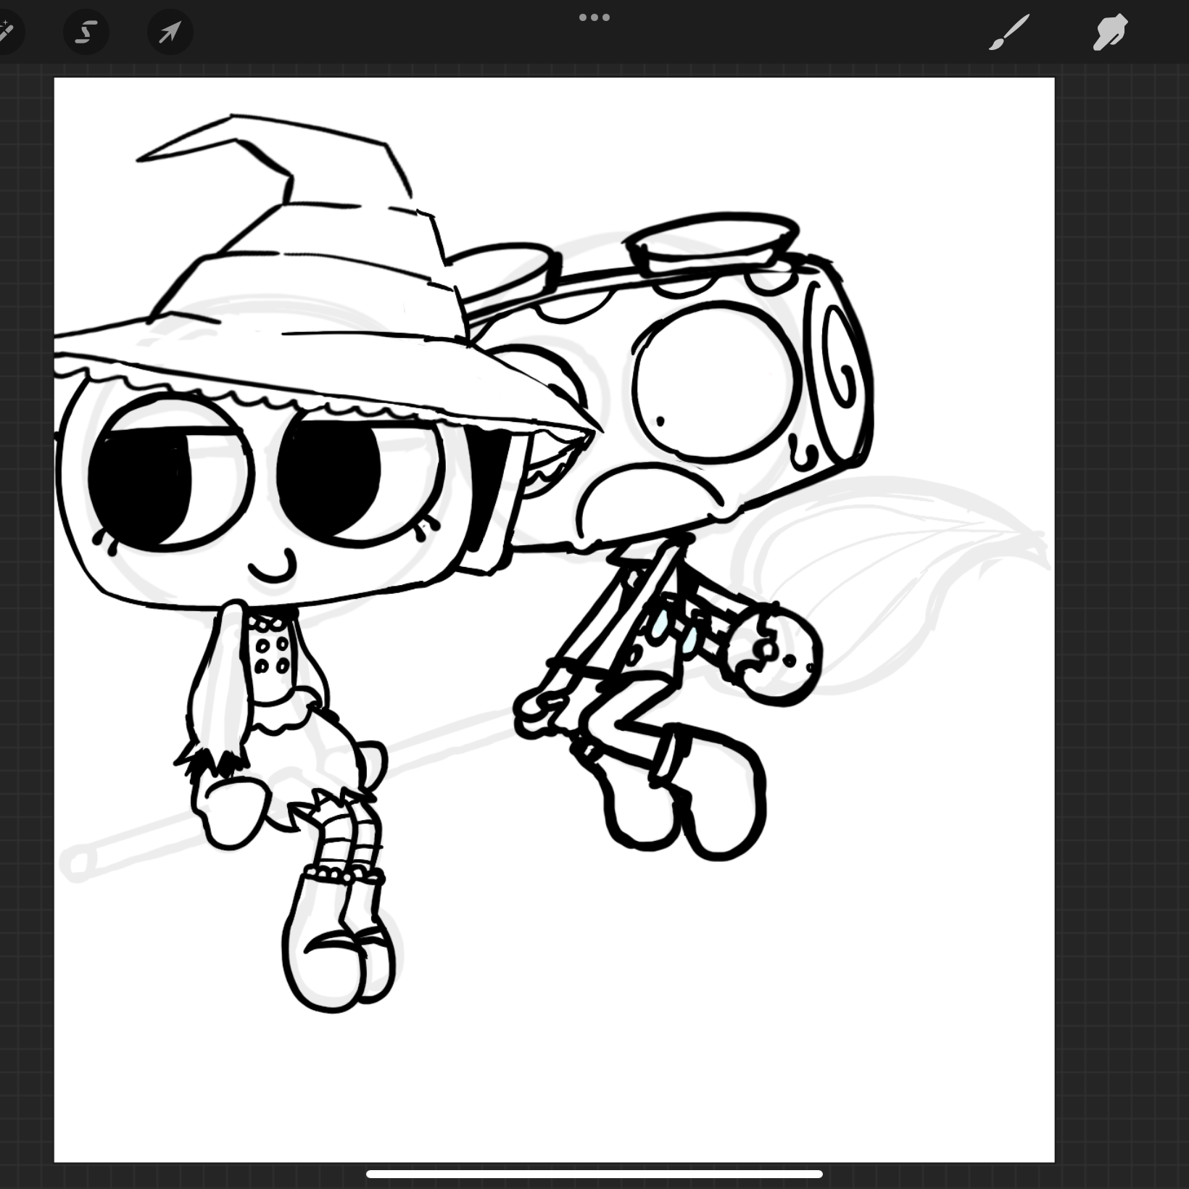Open the Adjustments magic wand menu

(x=4, y=32)
